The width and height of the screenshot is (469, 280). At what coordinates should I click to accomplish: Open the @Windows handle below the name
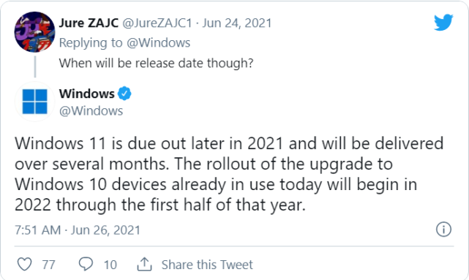[91, 111]
